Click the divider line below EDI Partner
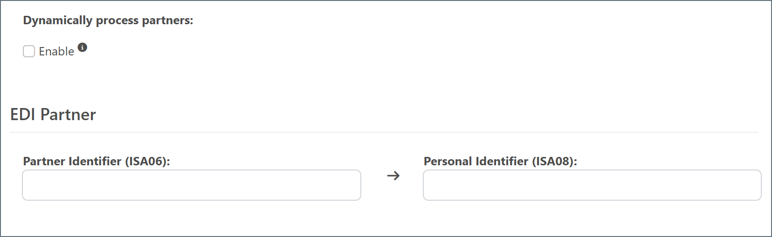This screenshot has height=237, width=772. click(x=384, y=132)
